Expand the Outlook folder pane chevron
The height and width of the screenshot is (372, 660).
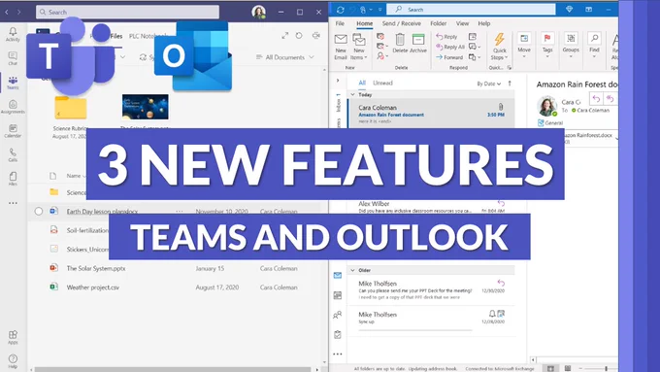[338, 81]
